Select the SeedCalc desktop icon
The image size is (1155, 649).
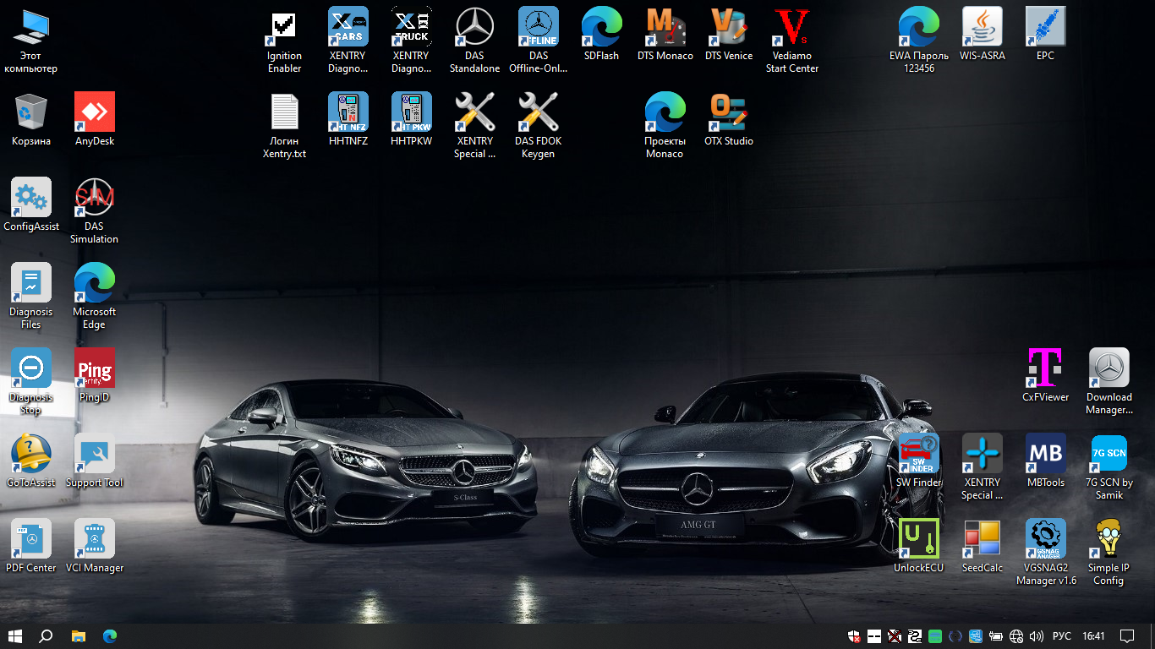(982, 540)
